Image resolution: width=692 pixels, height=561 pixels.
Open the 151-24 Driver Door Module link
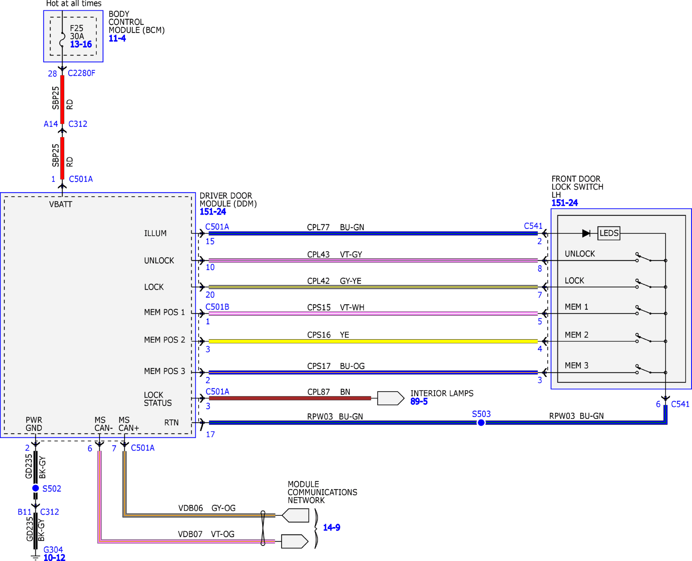pyautogui.click(x=212, y=212)
